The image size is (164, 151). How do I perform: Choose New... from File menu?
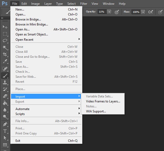click(46, 9)
